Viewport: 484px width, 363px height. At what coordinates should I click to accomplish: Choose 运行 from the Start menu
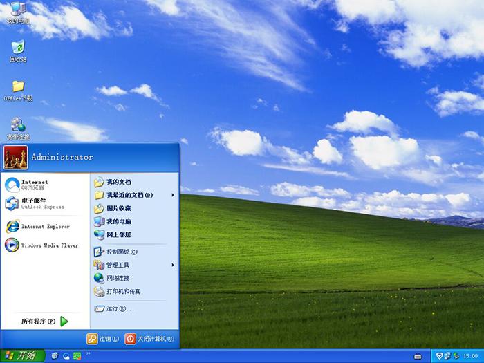135,308
